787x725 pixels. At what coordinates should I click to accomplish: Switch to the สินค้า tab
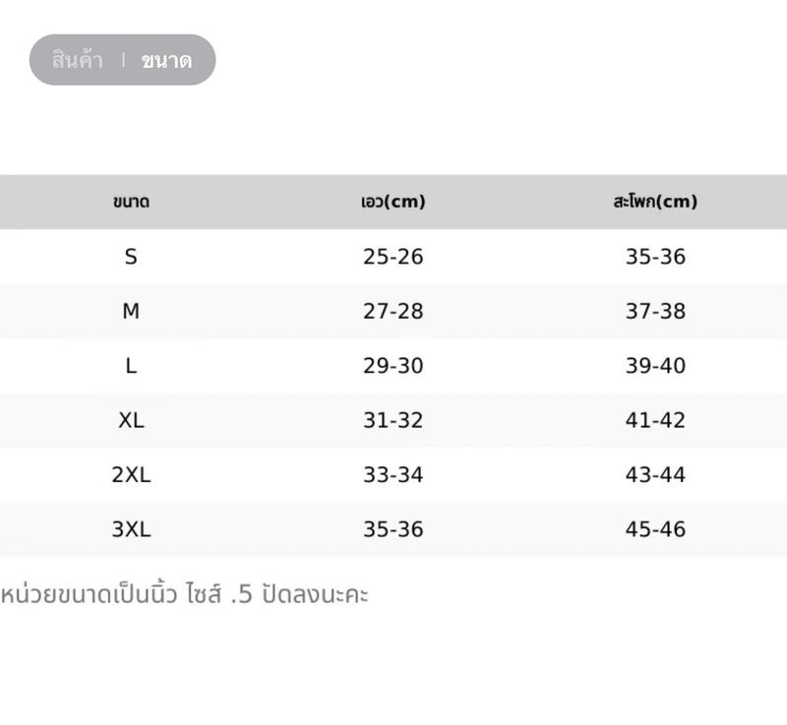click(78, 60)
